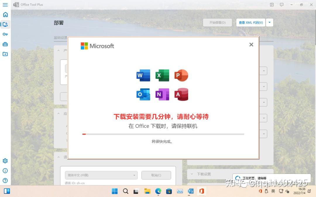316x197 pixels.
Task: Open Microsoft Store from the taskbar
Action: point(169,191)
